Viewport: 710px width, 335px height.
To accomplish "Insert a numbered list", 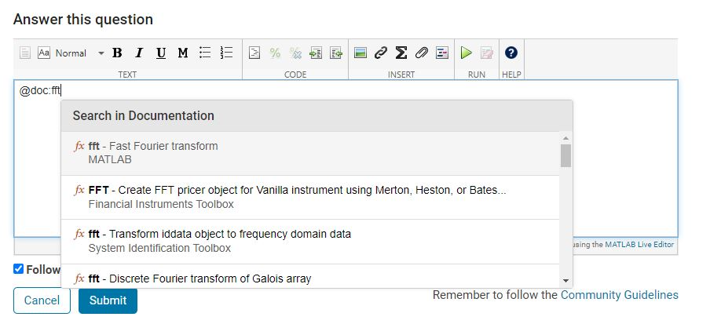I will pos(227,53).
